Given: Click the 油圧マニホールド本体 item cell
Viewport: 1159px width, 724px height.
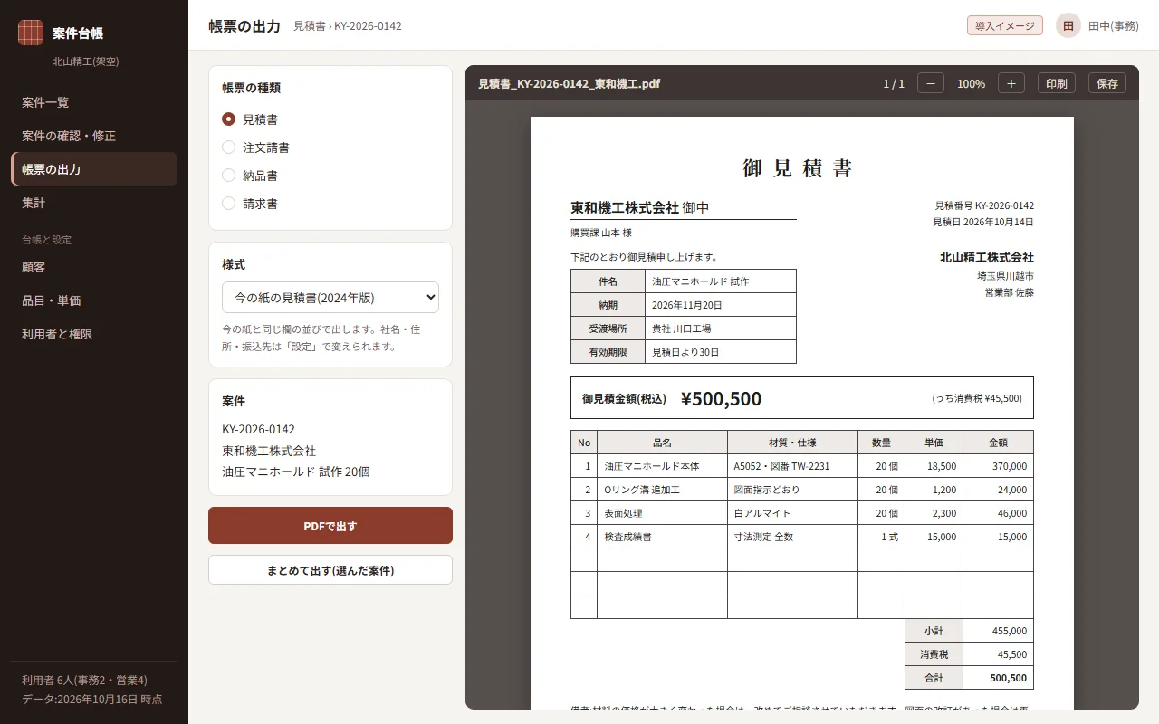Looking at the screenshot, I should coord(662,466).
